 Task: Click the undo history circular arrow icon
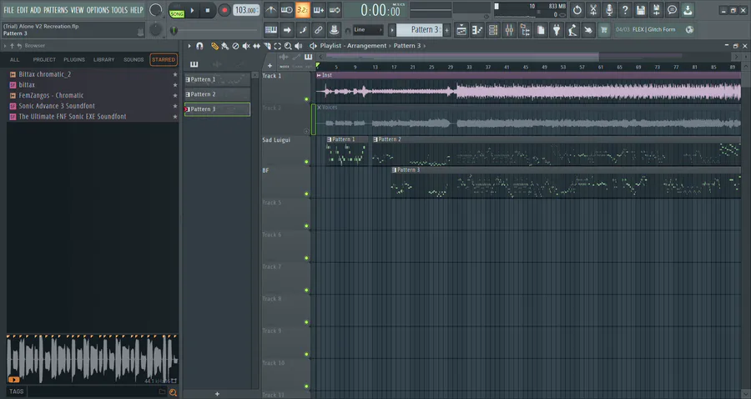coord(577,10)
